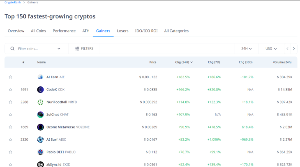Sort by the Price column header
This screenshot has width=300, height=167.
pyautogui.click(x=153, y=62)
